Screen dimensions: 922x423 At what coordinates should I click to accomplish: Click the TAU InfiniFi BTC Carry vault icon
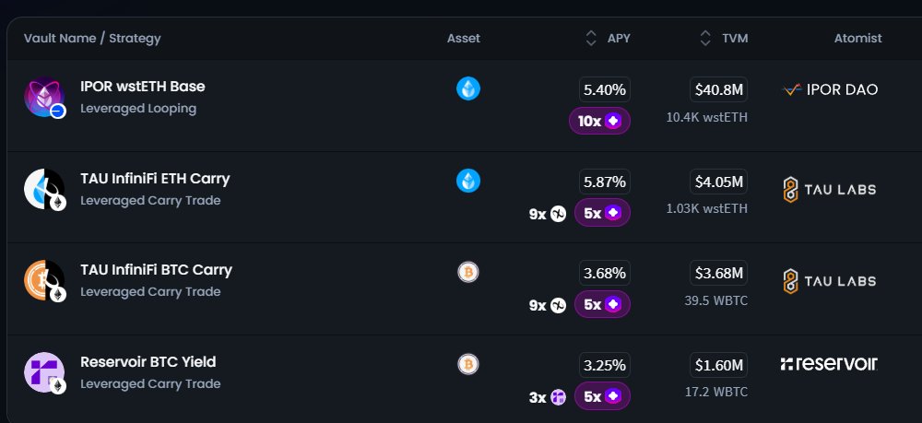pyautogui.click(x=43, y=279)
